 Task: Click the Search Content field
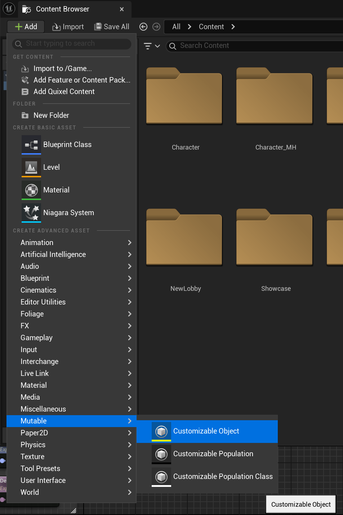(x=254, y=46)
